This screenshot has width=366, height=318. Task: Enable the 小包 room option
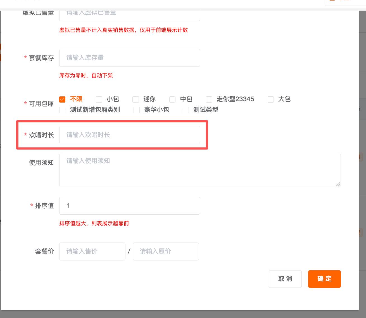tap(99, 99)
